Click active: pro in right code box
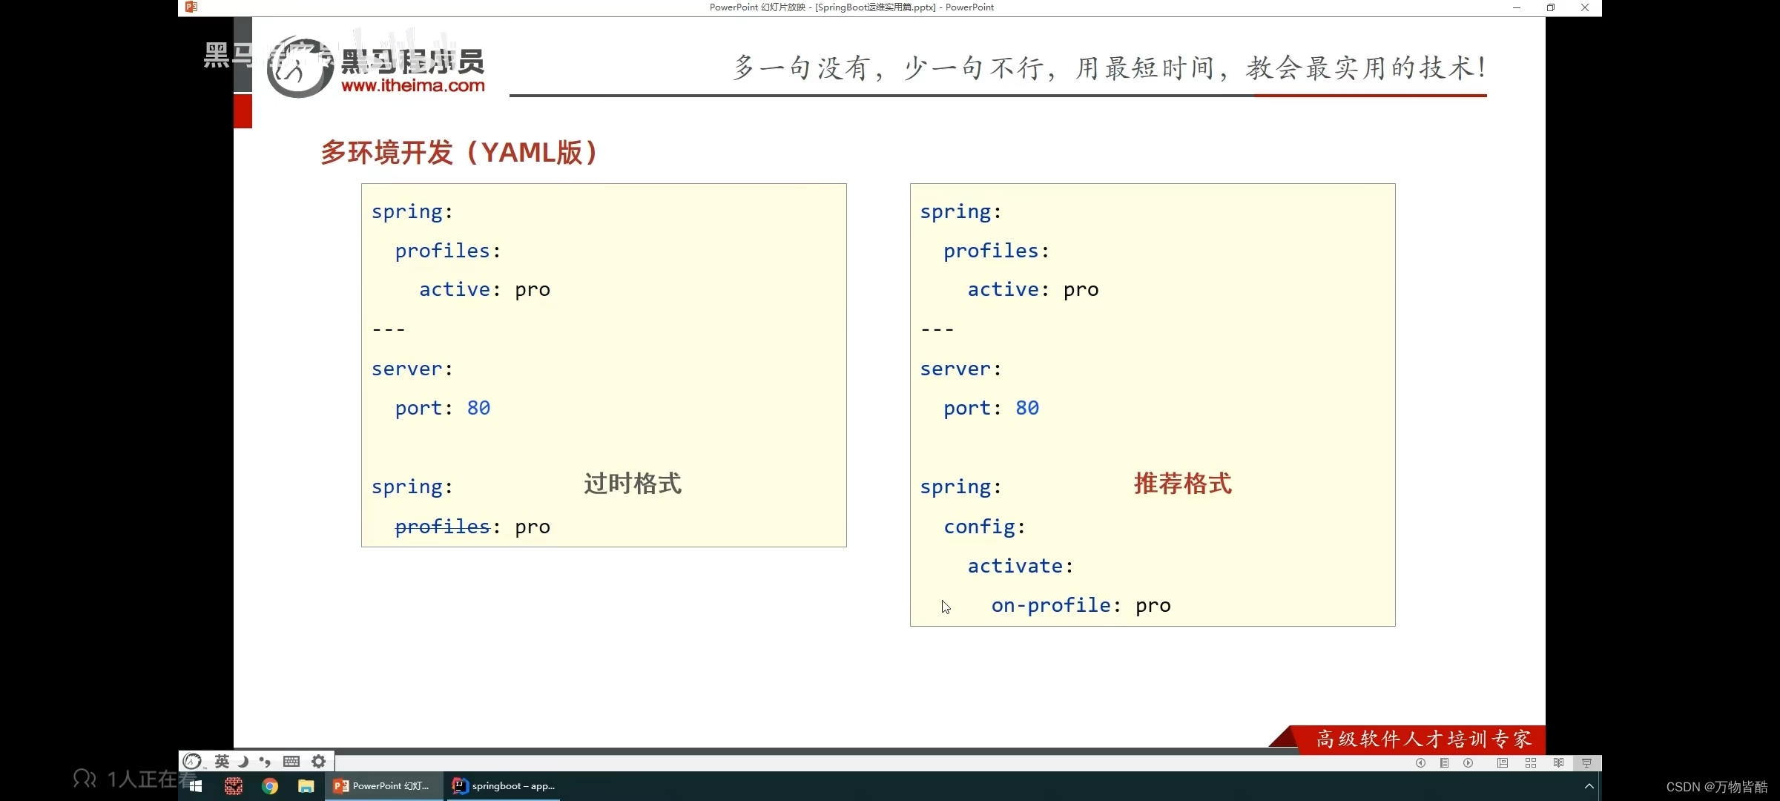The width and height of the screenshot is (1780, 801). point(1033,289)
